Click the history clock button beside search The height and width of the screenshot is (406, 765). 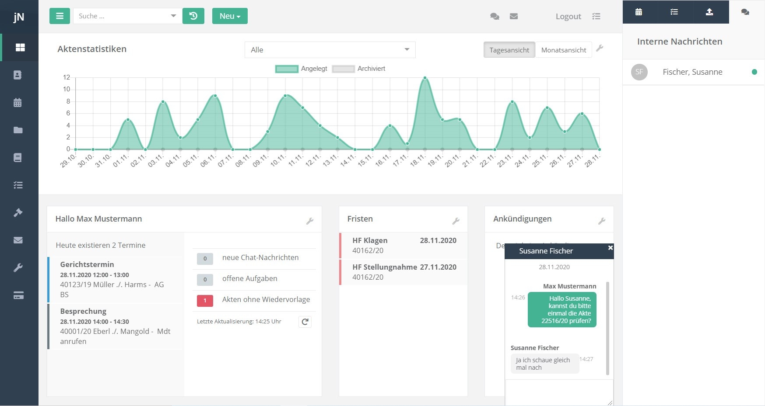tap(193, 16)
